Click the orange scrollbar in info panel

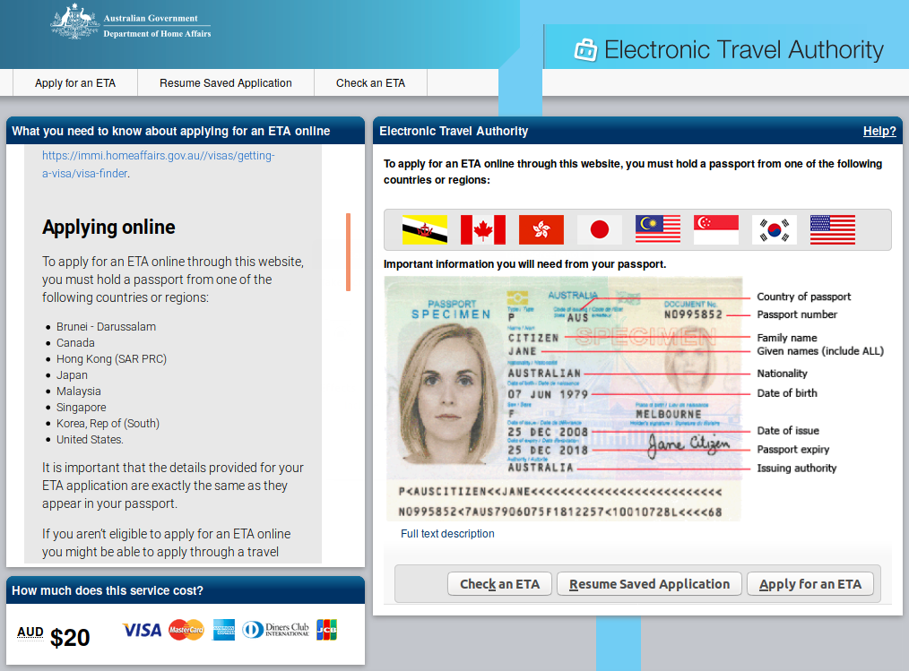click(x=349, y=252)
